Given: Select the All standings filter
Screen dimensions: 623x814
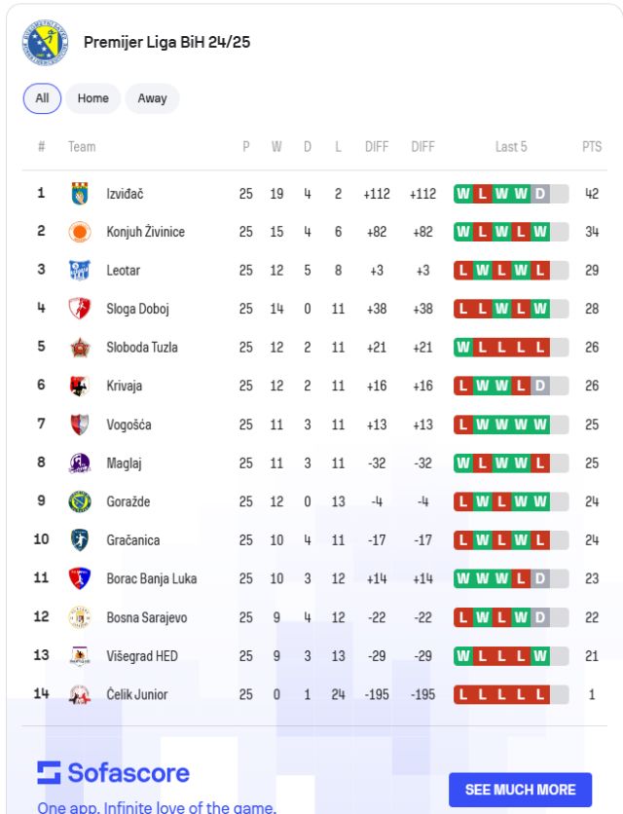Looking at the screenshot, I should tap(42, 98).
